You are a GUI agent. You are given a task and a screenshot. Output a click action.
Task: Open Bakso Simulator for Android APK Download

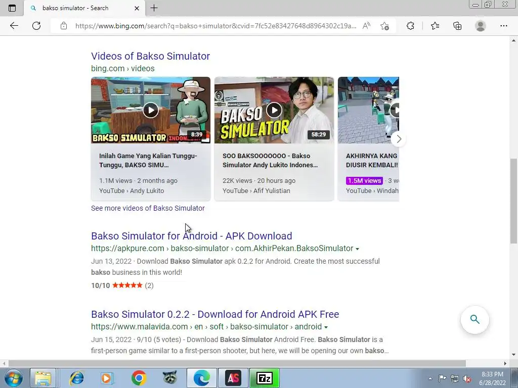tap(192, 236)
